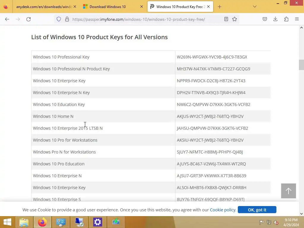The height and width of the screenshot is (228, 304).
Task: Open the extensions menu
Action: pyautogui.click(x=286, y=19)
